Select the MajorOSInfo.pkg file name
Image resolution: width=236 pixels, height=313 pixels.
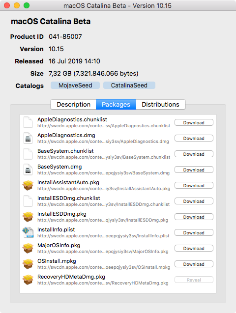tap(59, 245)
